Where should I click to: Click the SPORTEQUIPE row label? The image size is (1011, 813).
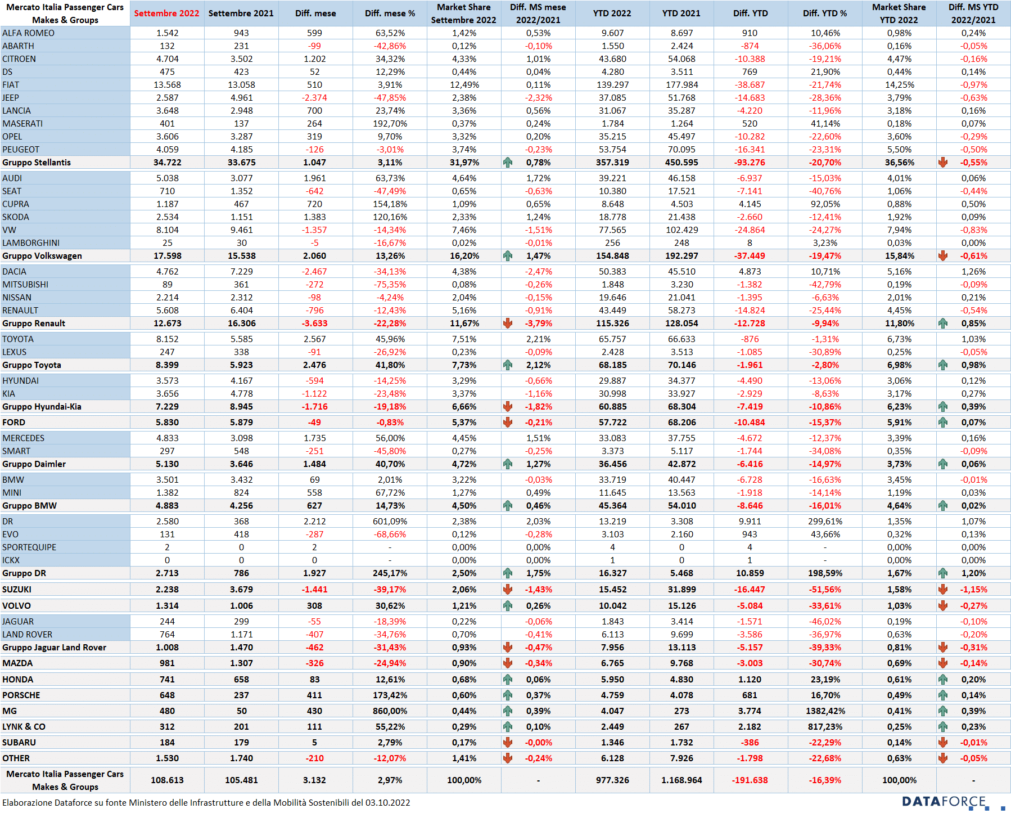coord(29,547)
